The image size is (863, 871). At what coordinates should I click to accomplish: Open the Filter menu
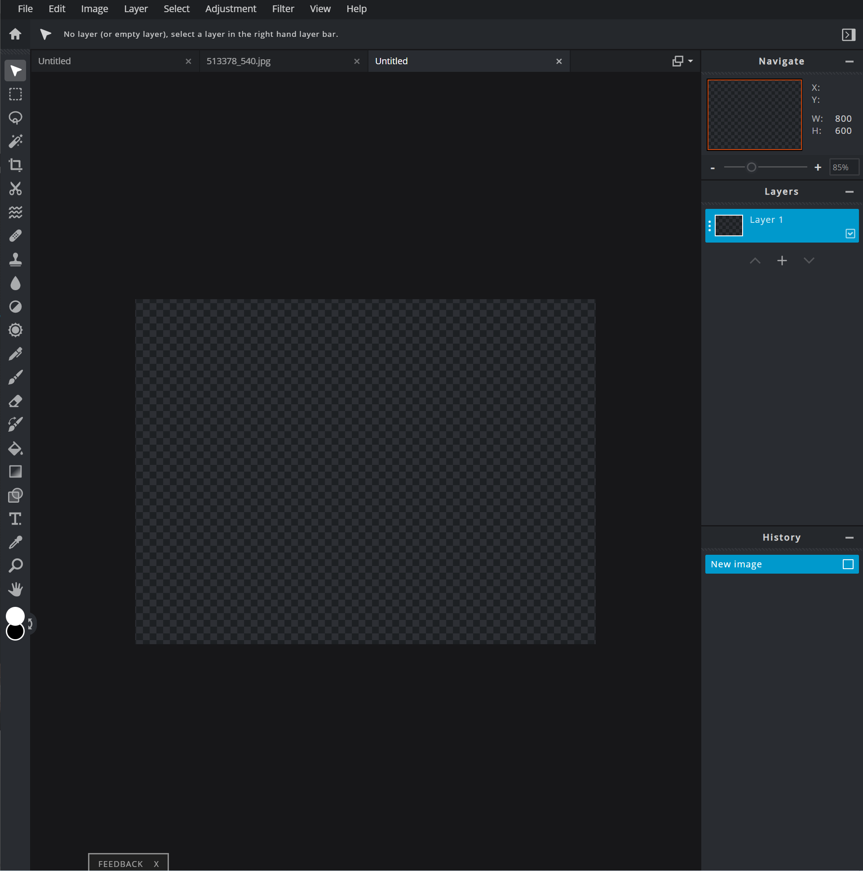(283, 9)
